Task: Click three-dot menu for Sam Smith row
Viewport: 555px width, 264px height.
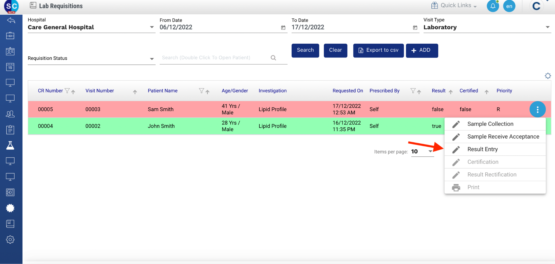Action: (537, 110)
